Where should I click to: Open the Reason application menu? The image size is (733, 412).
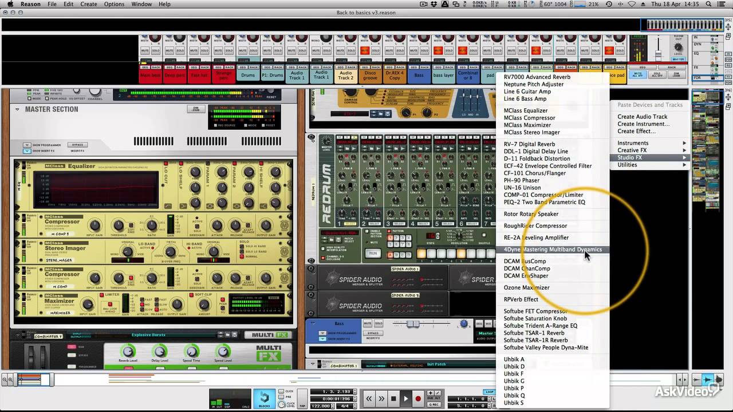tap(30, 4)
